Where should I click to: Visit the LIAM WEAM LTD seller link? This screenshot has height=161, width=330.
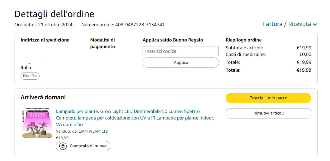[x=93, y=131]
